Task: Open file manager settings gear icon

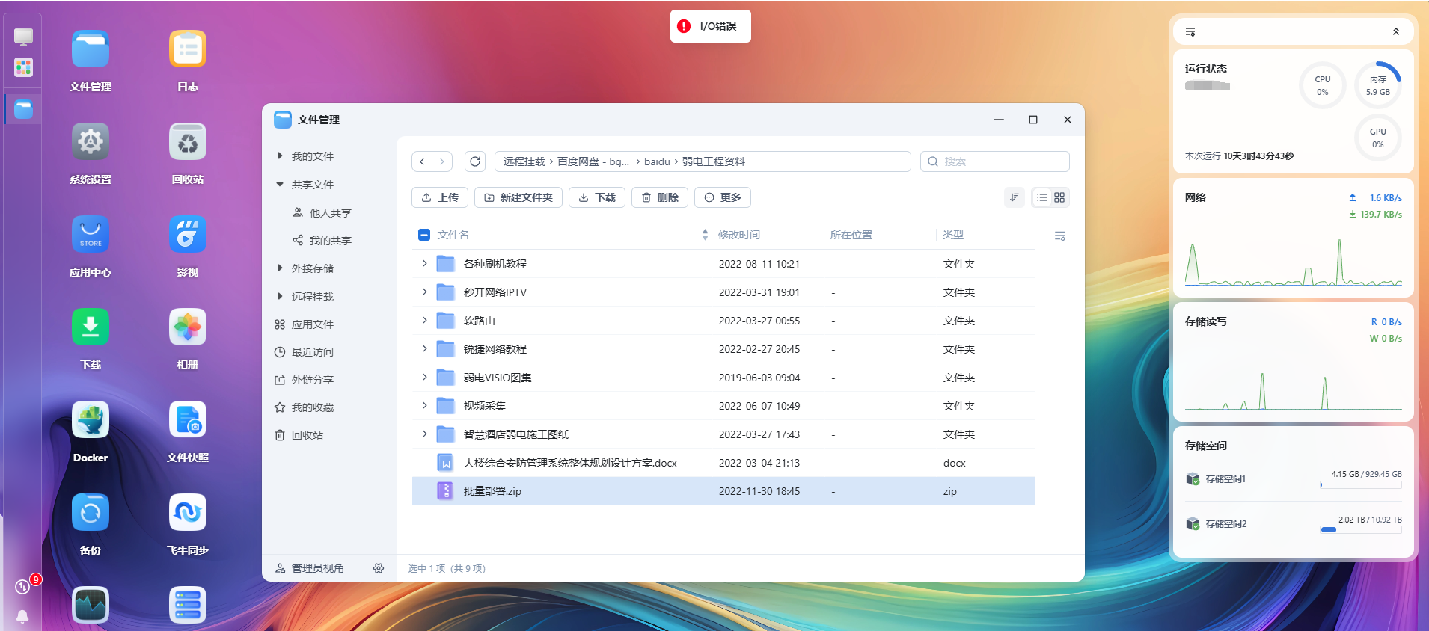Action: pos(379,568)
